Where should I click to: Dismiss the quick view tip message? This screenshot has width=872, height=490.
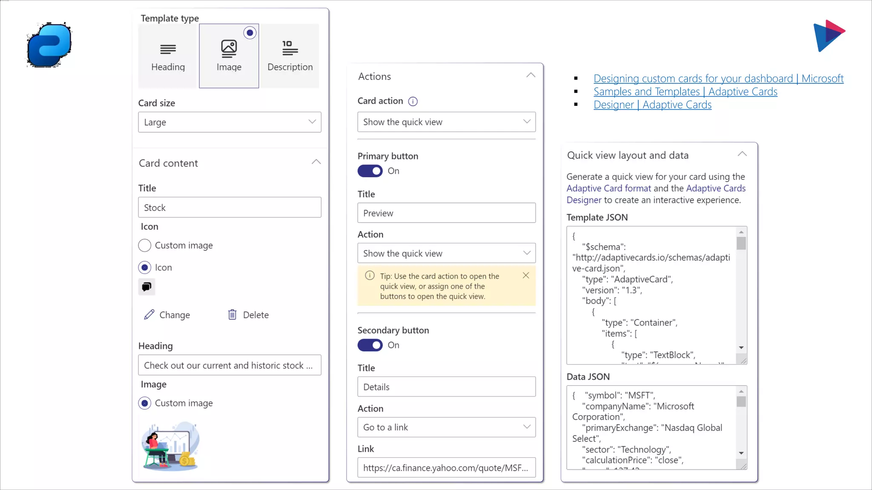click(526, 276)
